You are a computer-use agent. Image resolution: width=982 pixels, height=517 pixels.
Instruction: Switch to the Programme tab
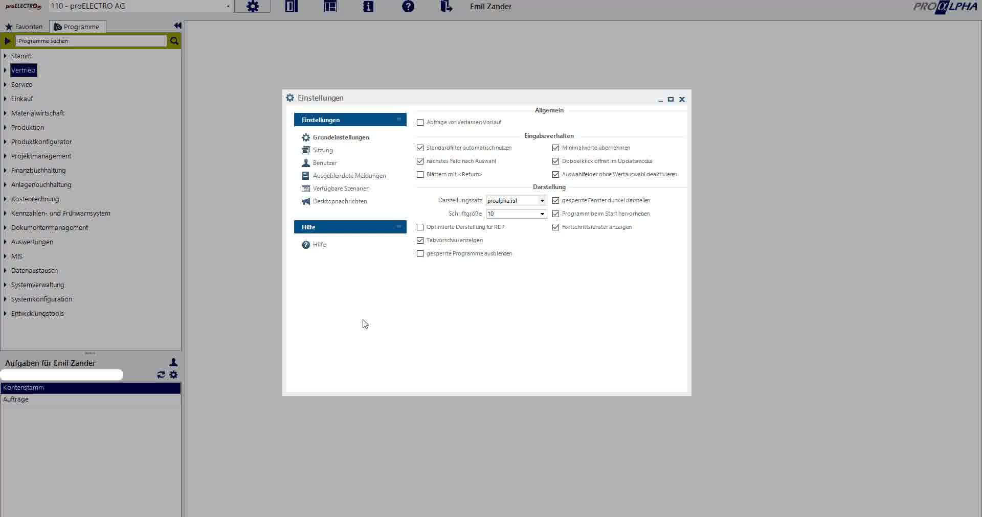(x=78, y=27)
